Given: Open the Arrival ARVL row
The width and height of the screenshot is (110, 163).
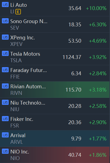Looking at the screenshot, I should (x=55, y=139).
